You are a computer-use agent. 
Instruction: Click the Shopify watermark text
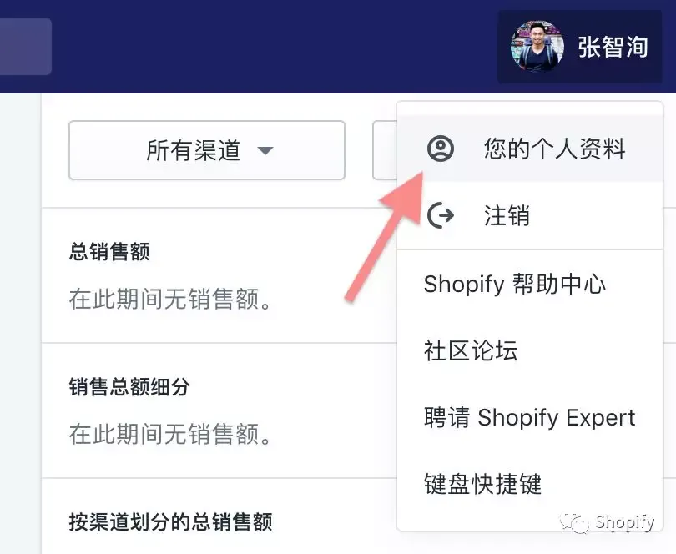pos(625,522)
